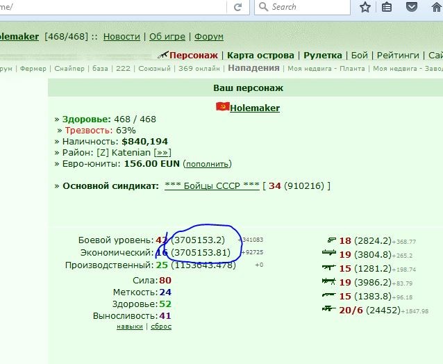443x364 pixels.
Task: Open the Моя недвига - Планта link
Action: click(326, 69)
